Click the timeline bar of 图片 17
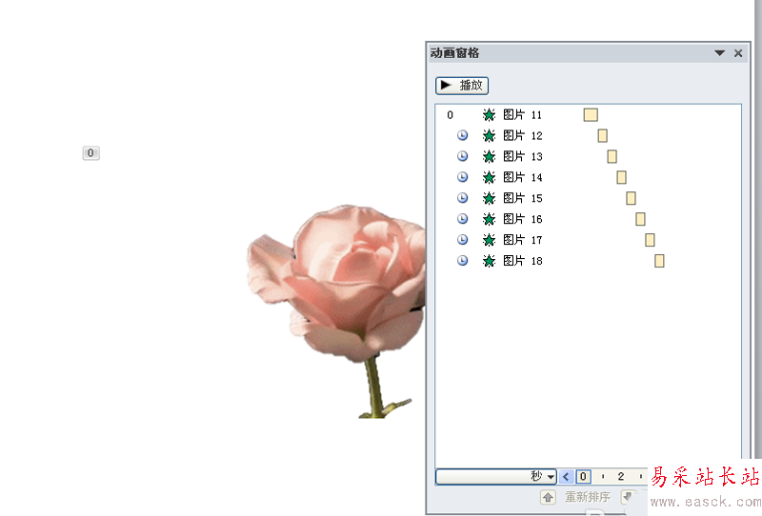Screen dimensions: 762x516 click(x=650, y=241)
